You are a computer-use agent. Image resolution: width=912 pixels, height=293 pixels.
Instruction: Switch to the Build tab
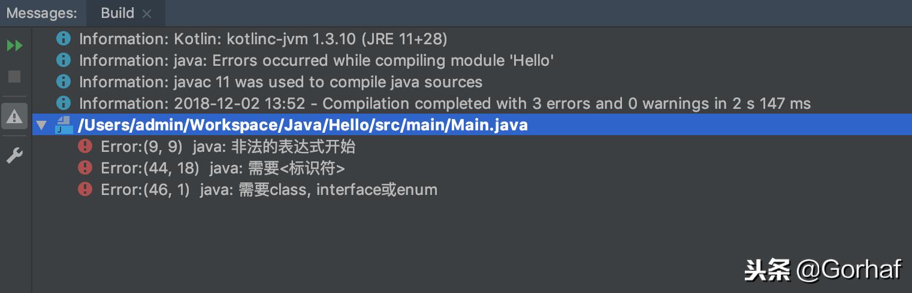[117, 13]
